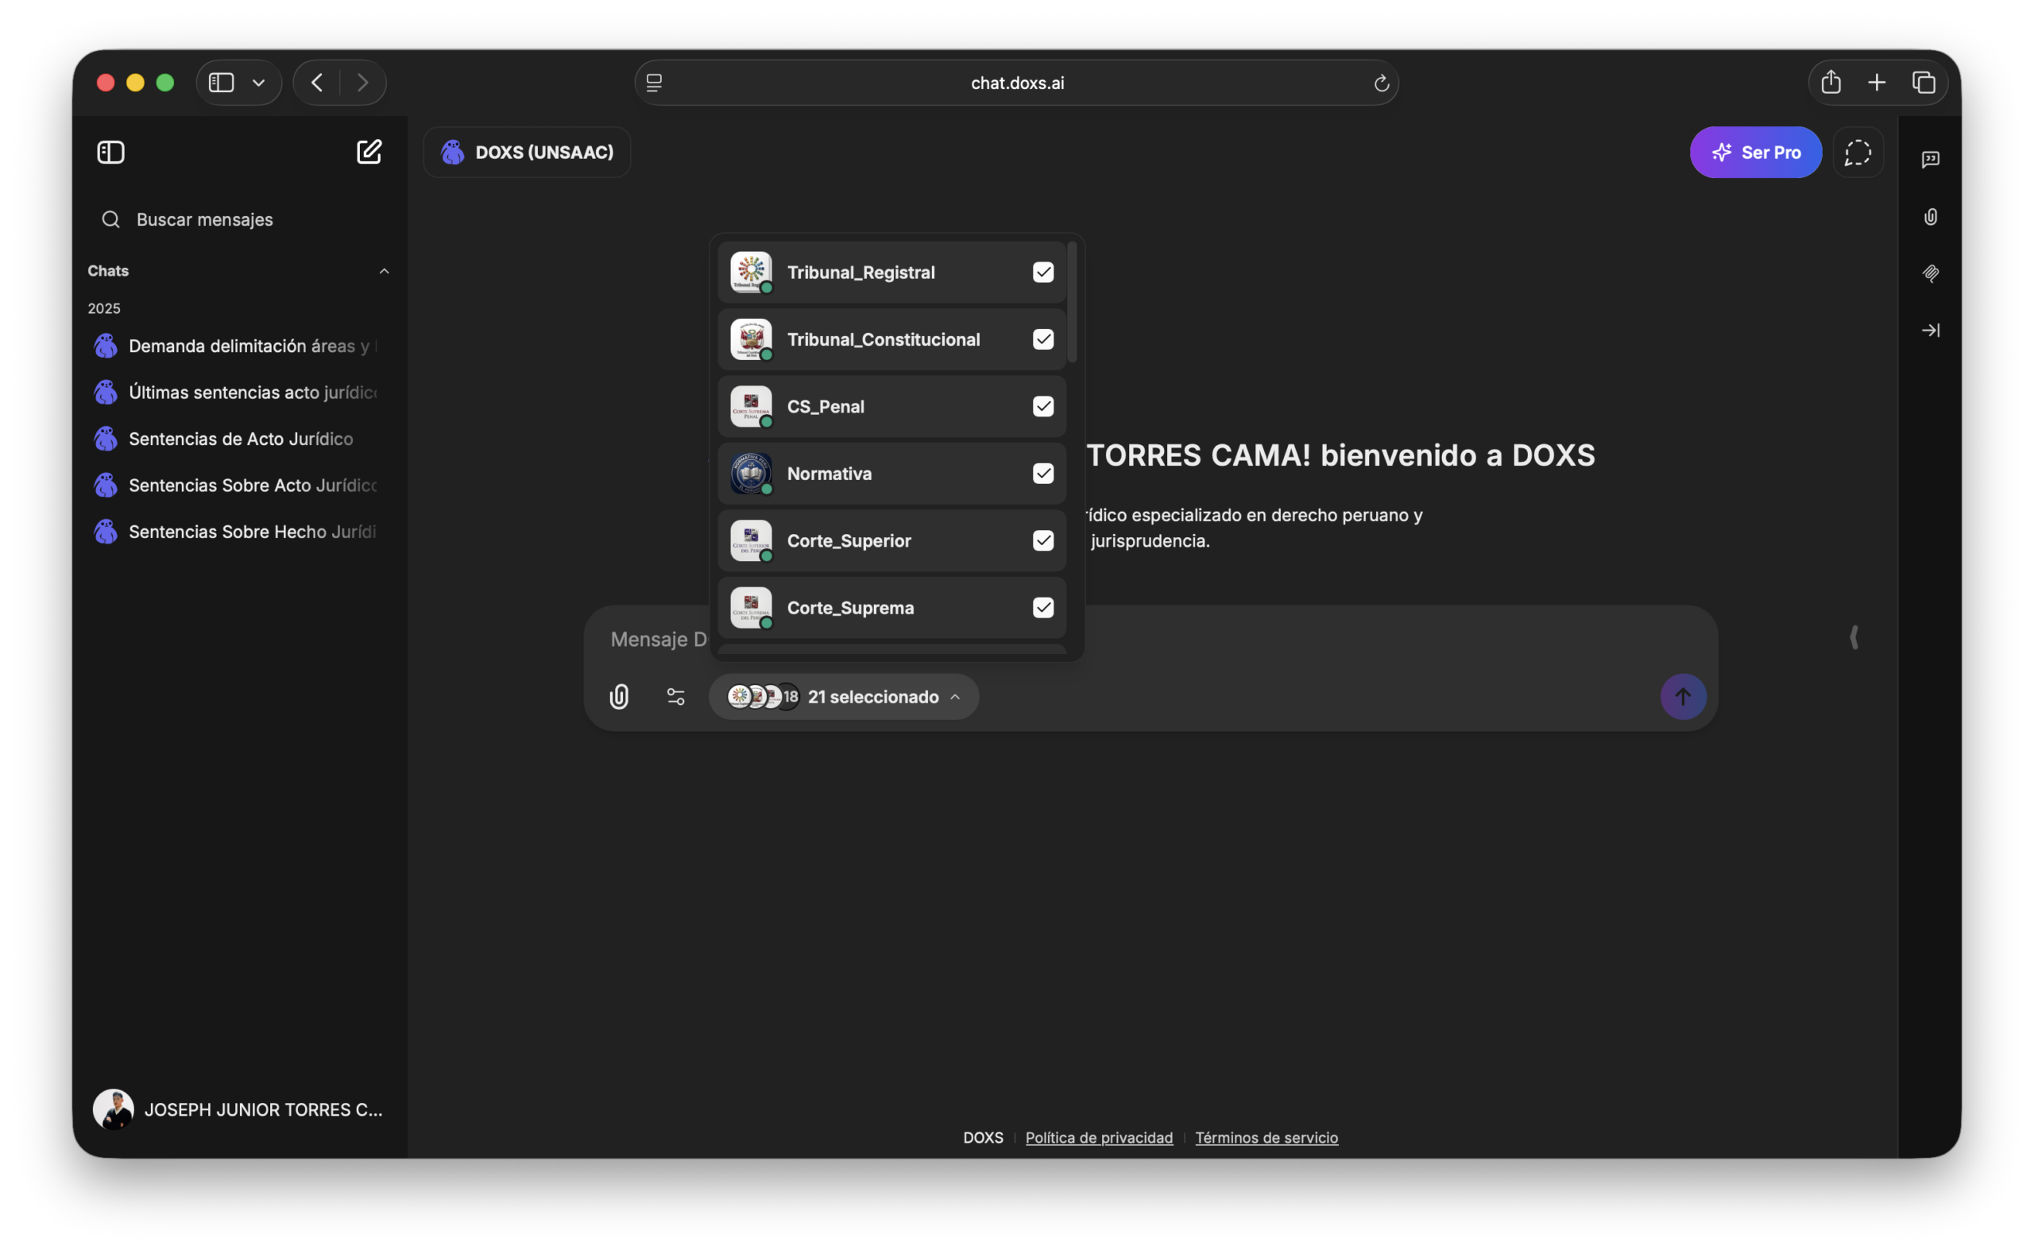Collapse the Chats section chevron

point(384,271)
